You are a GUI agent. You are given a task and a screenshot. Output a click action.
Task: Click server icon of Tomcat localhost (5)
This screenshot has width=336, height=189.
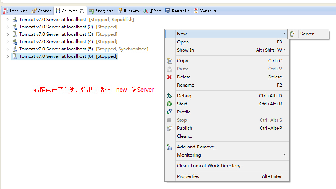[15, 49]
